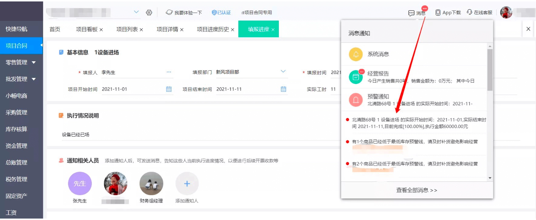Close the 填报进度 tab
Viewport: 536px width, 220px height.
click(x=273, y=30)
